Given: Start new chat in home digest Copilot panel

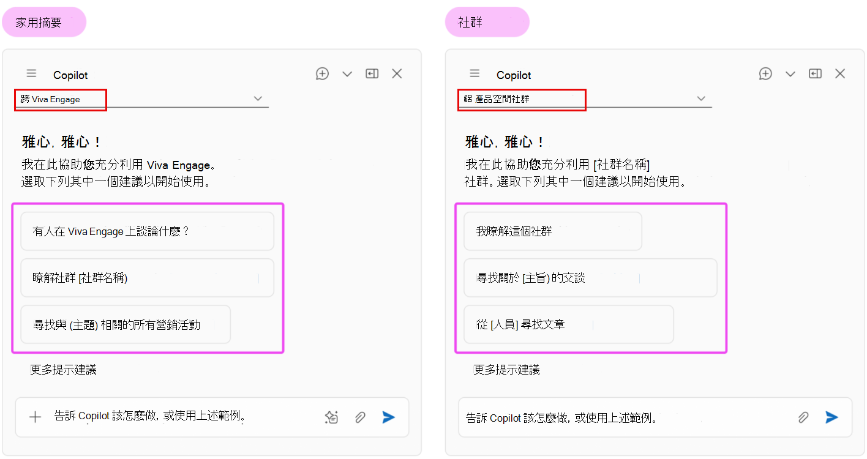Looking at the screenshot, I should pyautogui.click(x=323, y=73).
